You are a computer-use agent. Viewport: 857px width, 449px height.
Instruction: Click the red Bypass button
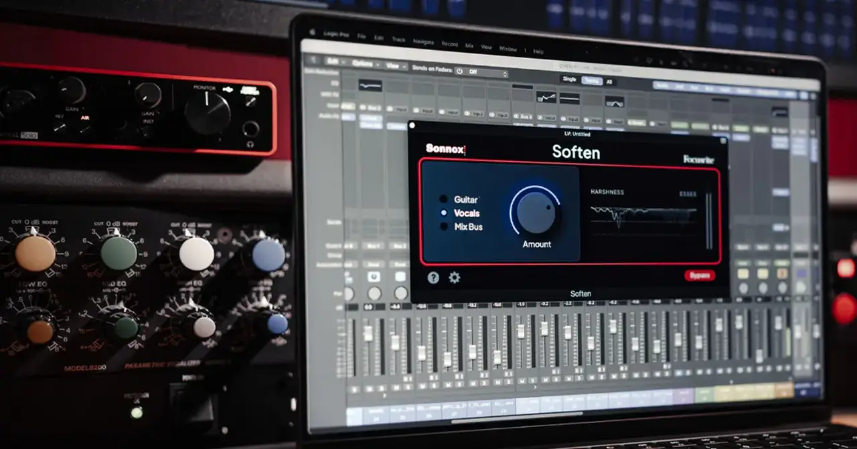700,275
